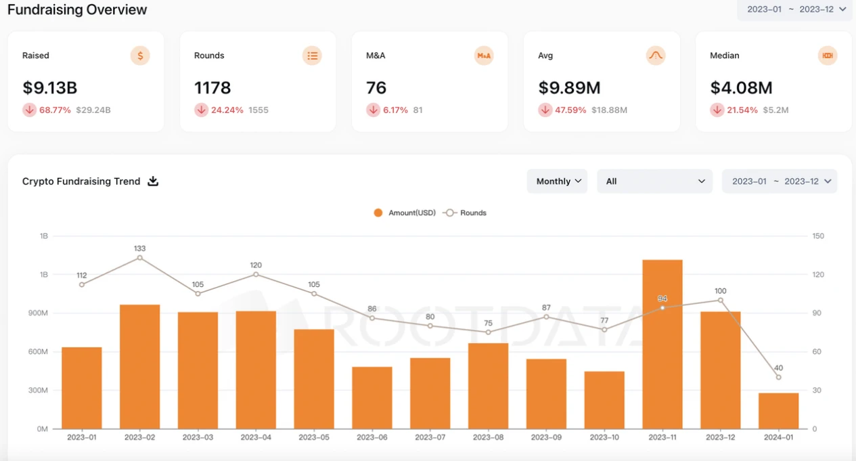Download the Crypto Fundraising Trend chart
856x461 pixels.
[153, 181]
